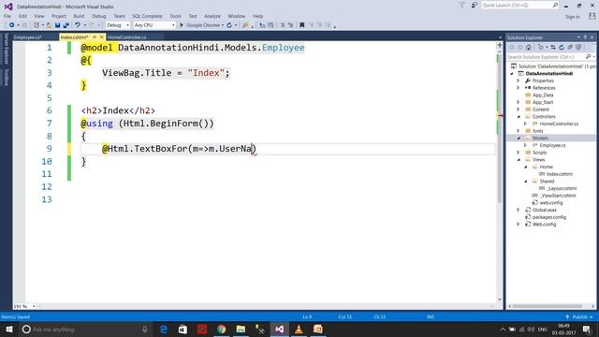The height and width of the screenshot is (337, 599).
Task: Click the Windows Start button
Action: [9, 329]
